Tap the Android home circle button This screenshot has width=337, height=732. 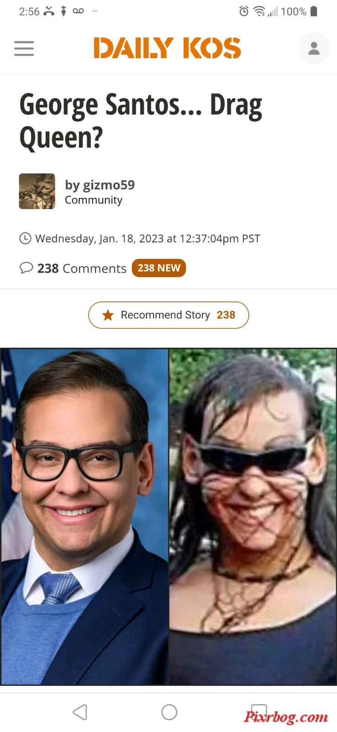coord(169,712)
